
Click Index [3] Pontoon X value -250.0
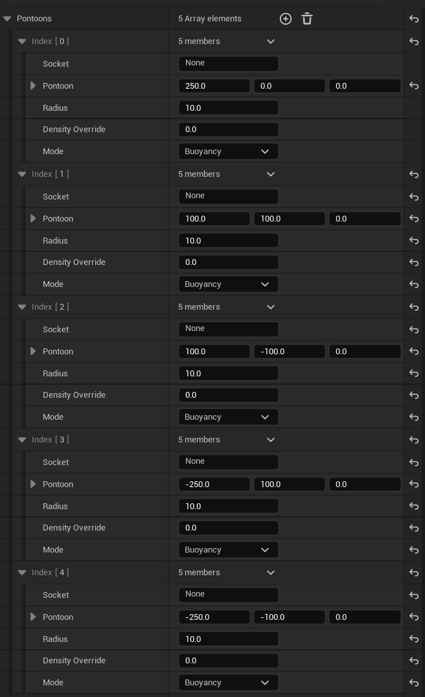pyautogui.click(x=214, y=485)
